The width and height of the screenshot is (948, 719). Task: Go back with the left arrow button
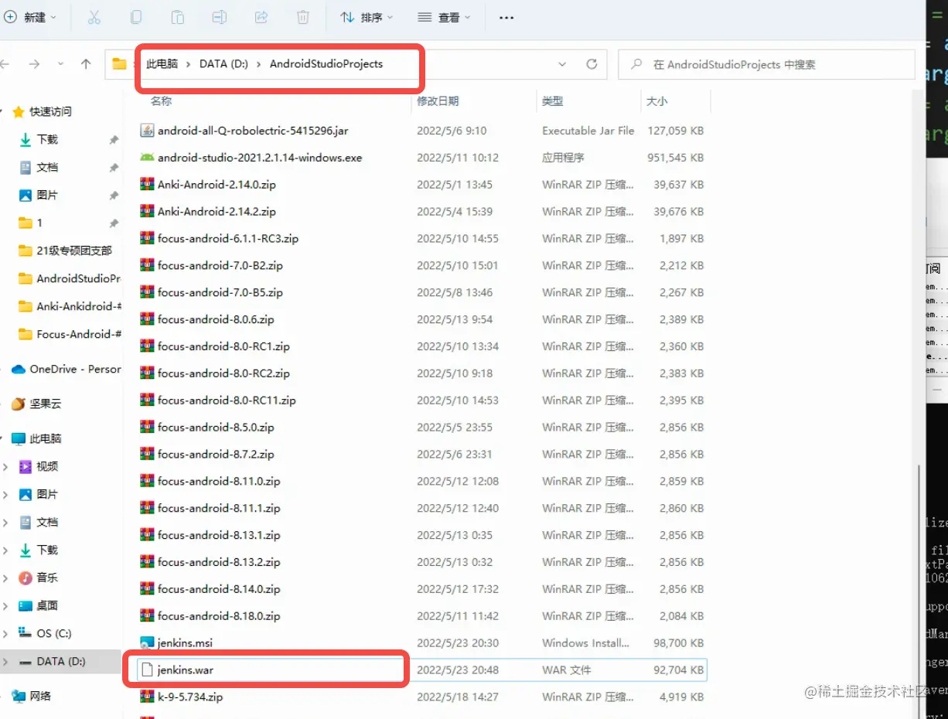coord(5,64)
